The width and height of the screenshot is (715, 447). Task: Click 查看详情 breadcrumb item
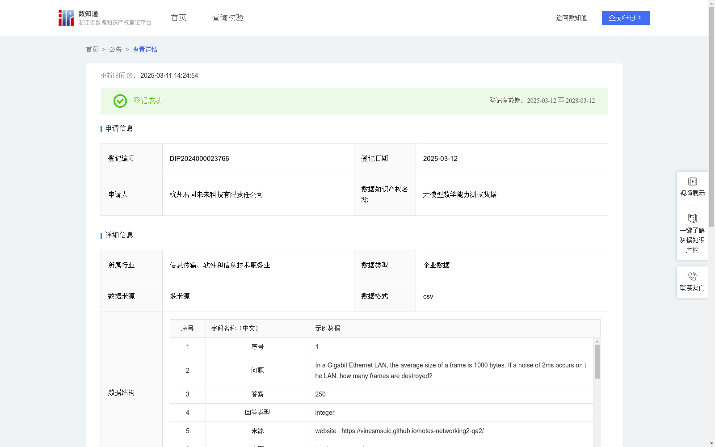coord(145,50)
